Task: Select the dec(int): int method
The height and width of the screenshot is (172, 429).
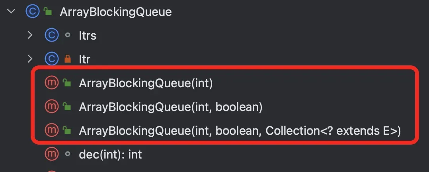Action: pos(111,154)
